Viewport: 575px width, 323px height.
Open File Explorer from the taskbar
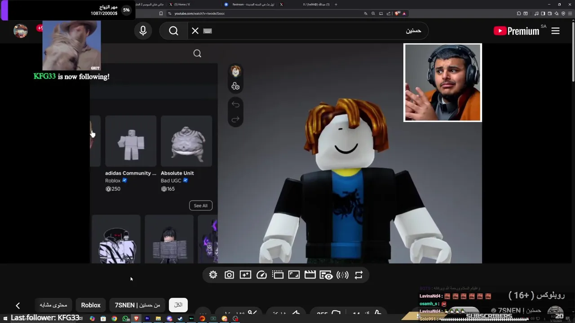click(158, 319)
